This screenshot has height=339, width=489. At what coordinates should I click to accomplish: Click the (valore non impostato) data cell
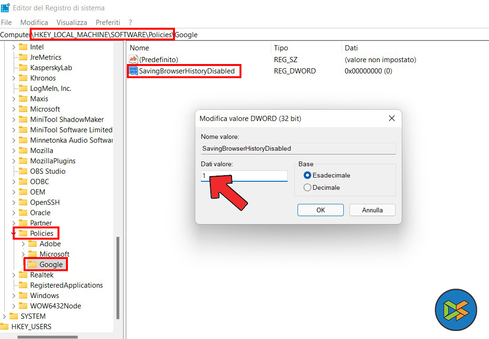click(x=381, y=59)
